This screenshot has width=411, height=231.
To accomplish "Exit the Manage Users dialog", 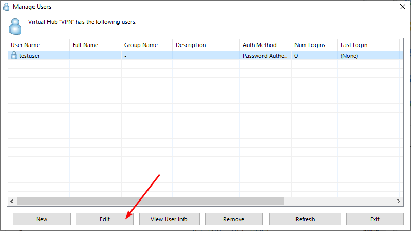I will [374, 219].
